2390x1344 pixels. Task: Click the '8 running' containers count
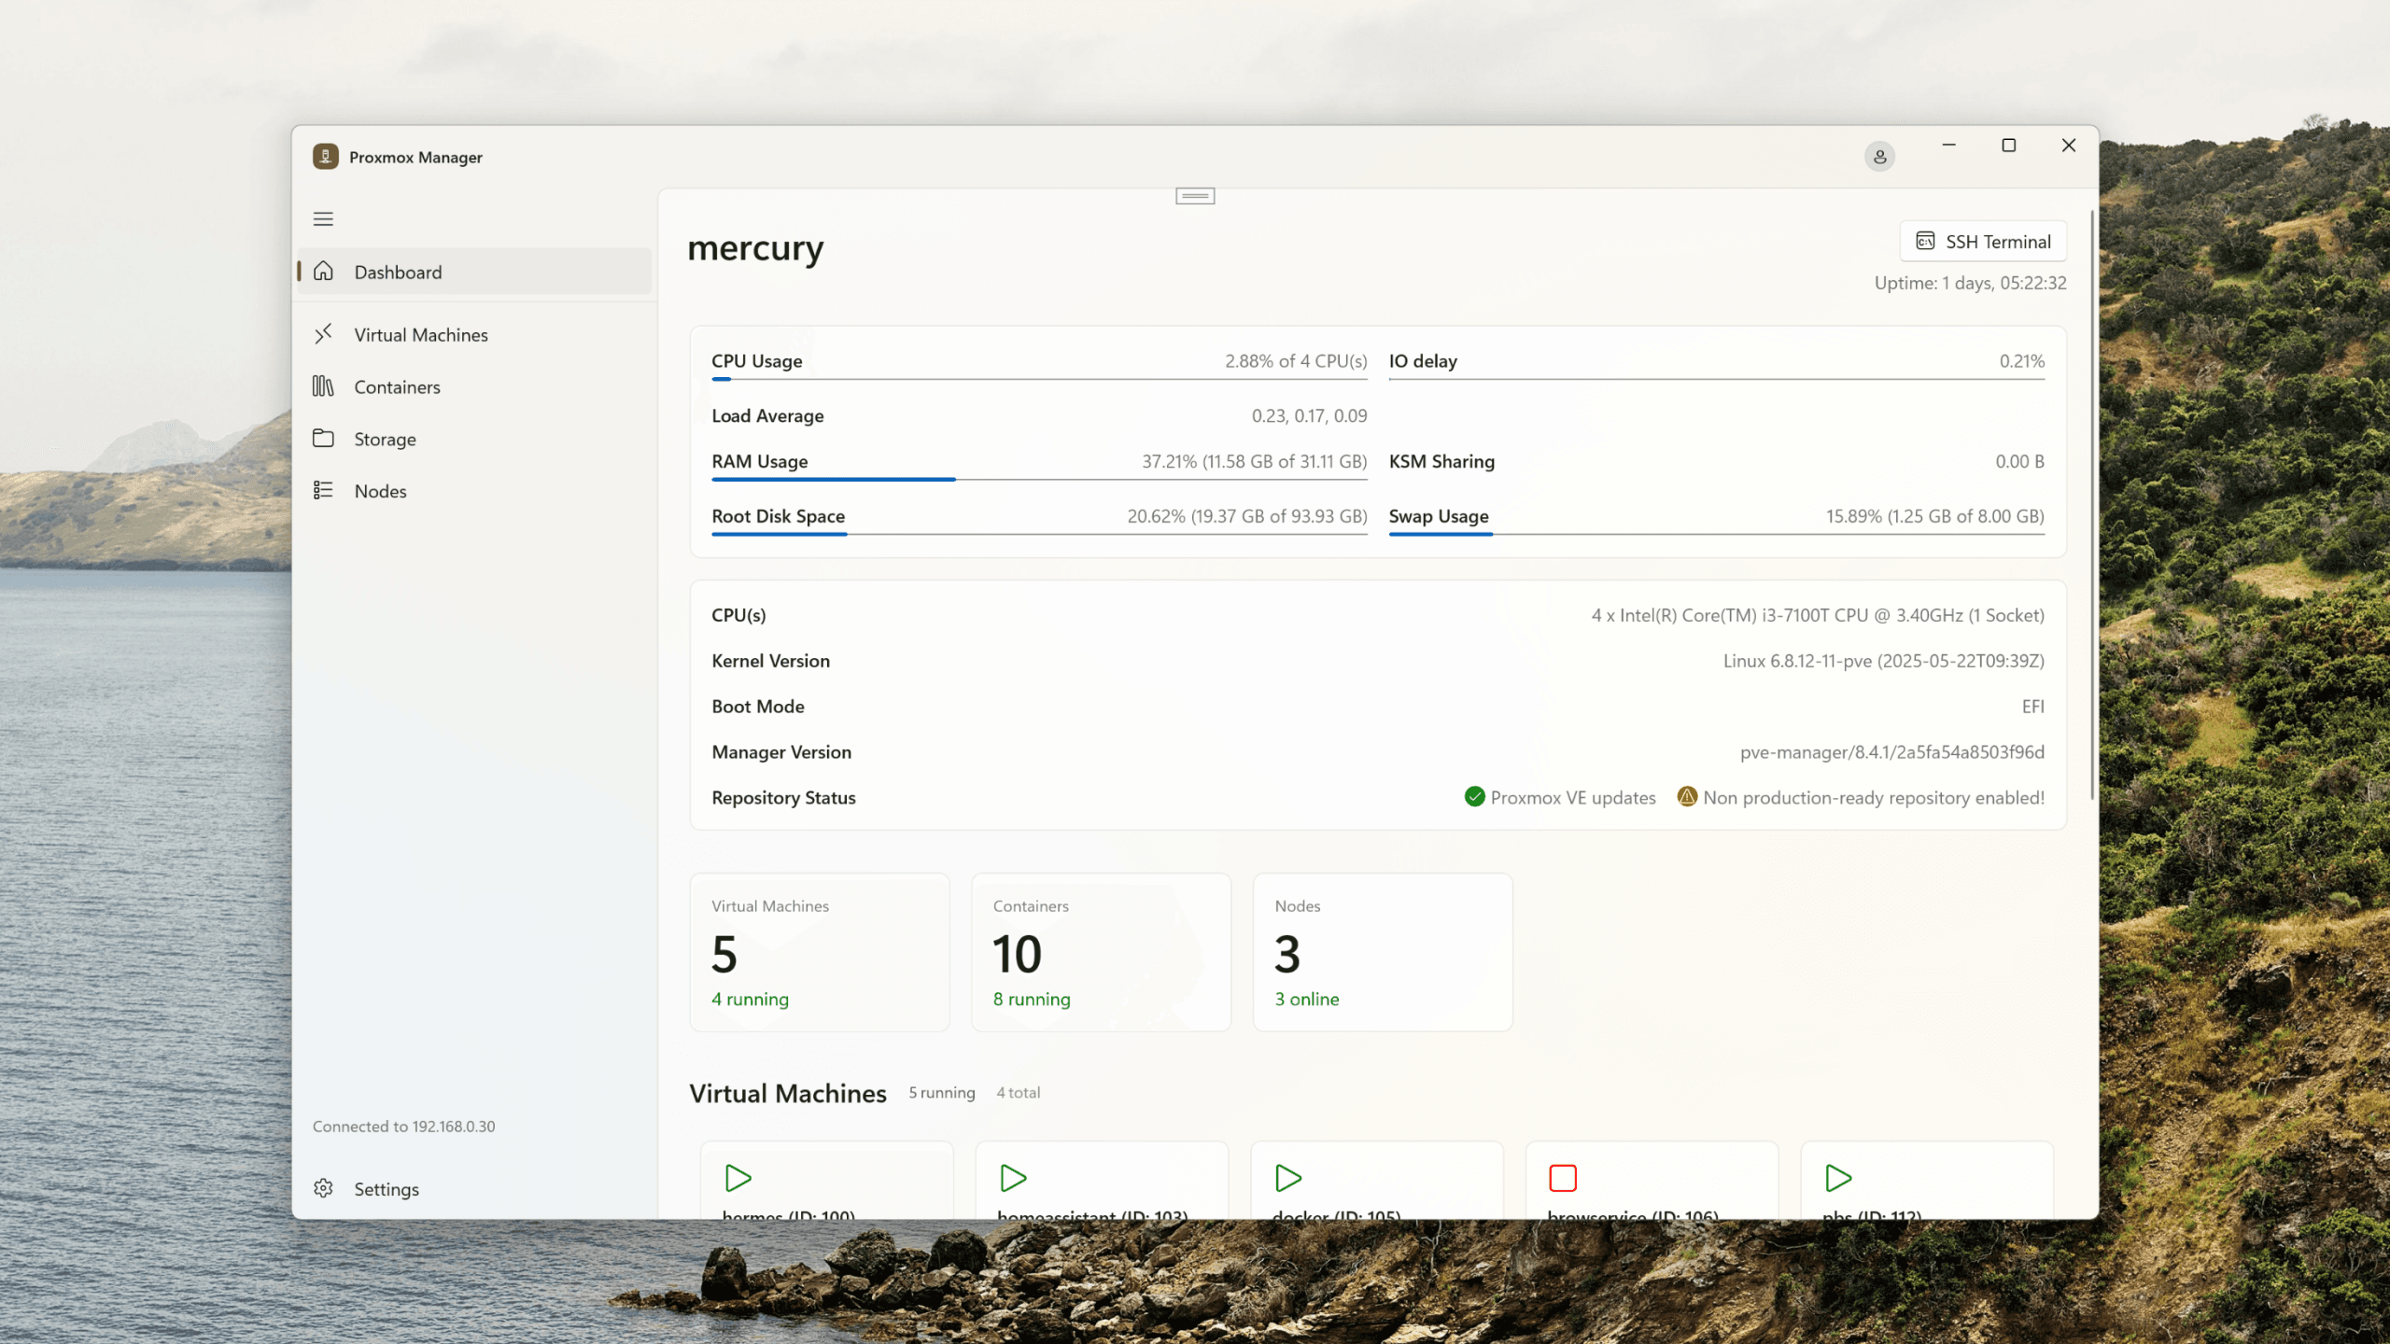(x=1031, y=999)
